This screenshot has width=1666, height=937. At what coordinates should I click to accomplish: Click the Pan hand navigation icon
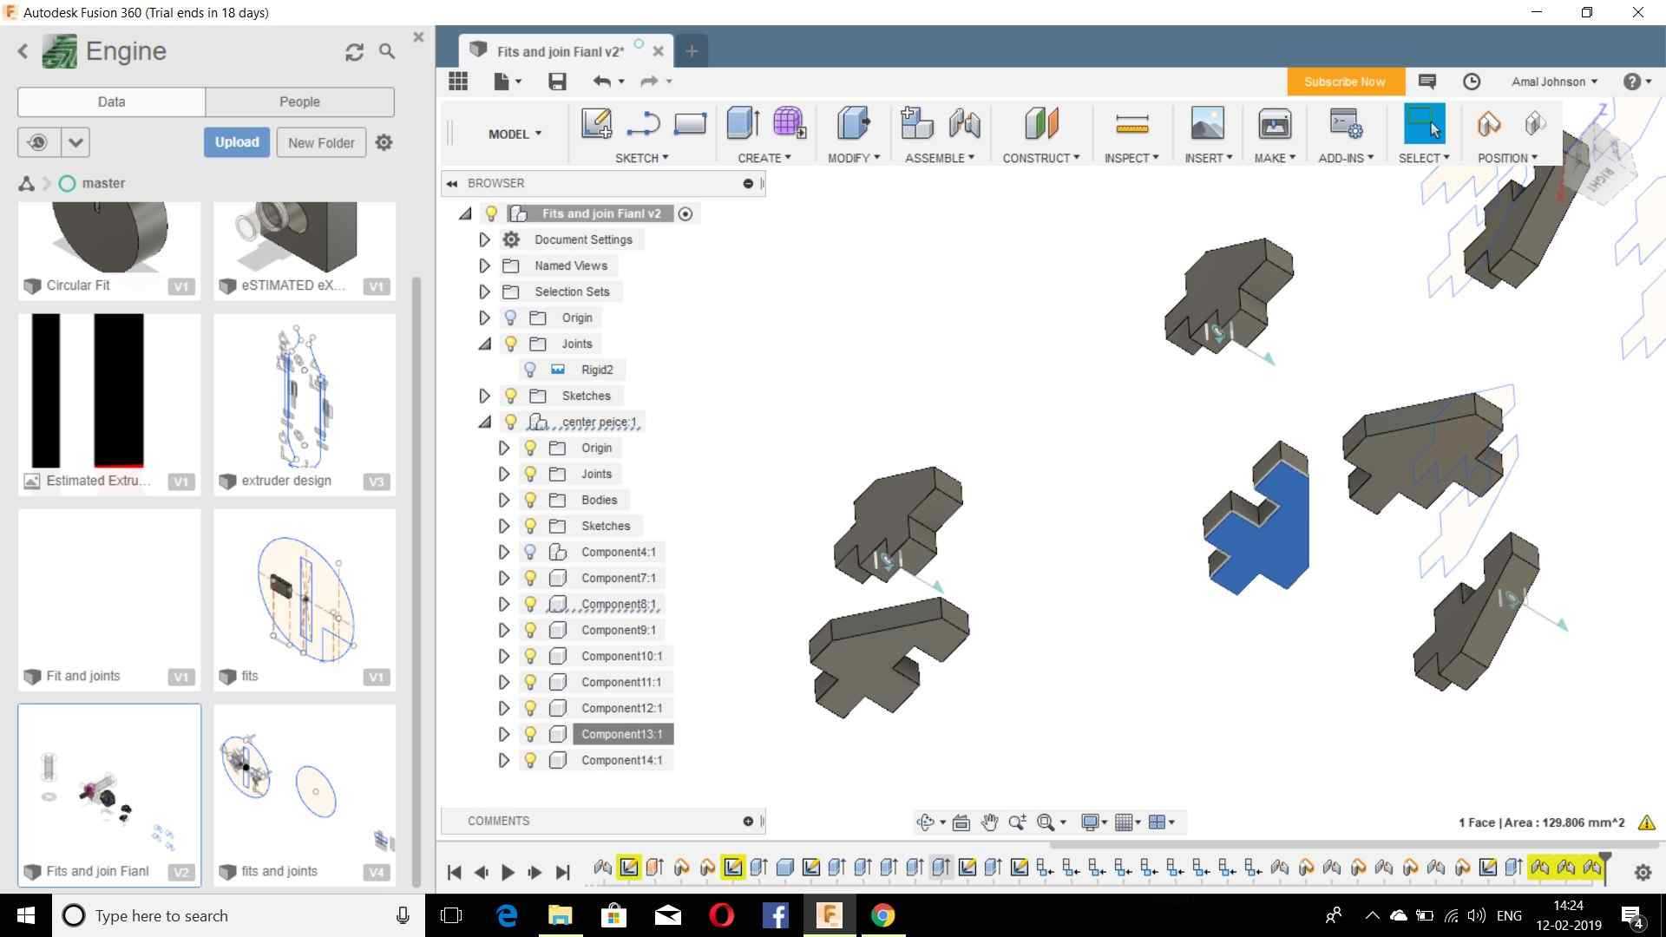tap(989, 822)
